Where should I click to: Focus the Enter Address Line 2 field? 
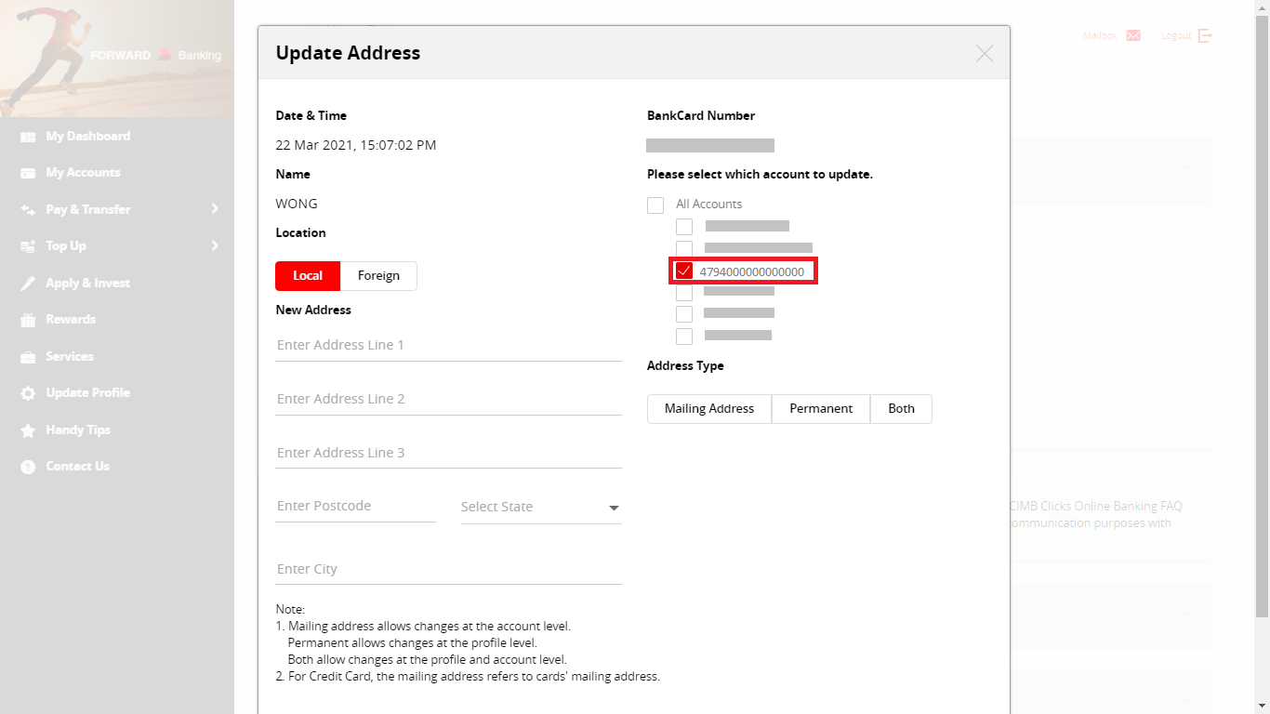point(448,399)
